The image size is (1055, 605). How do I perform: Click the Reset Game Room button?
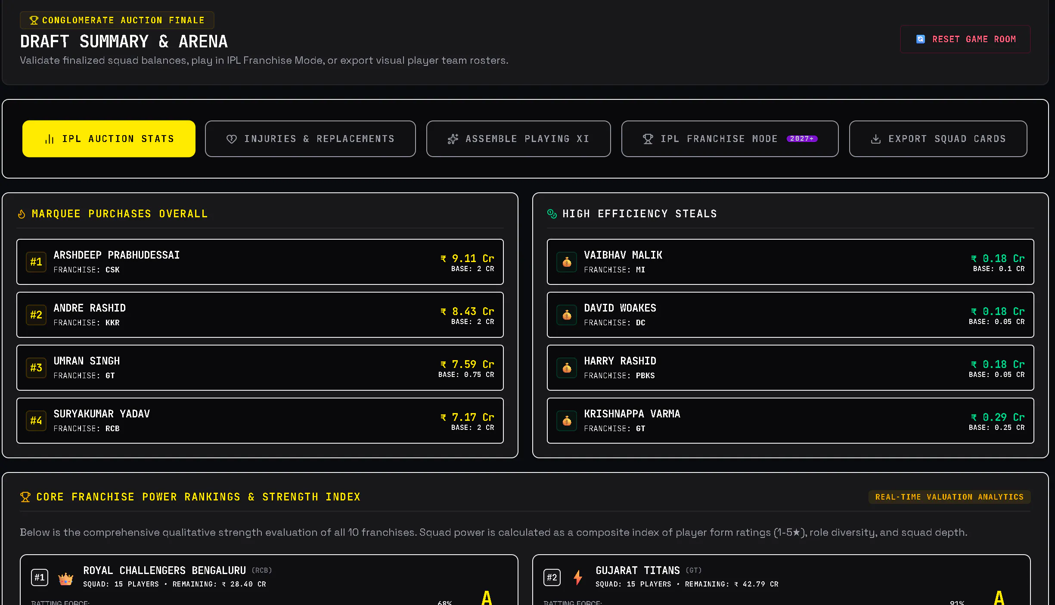coord(965,39)
